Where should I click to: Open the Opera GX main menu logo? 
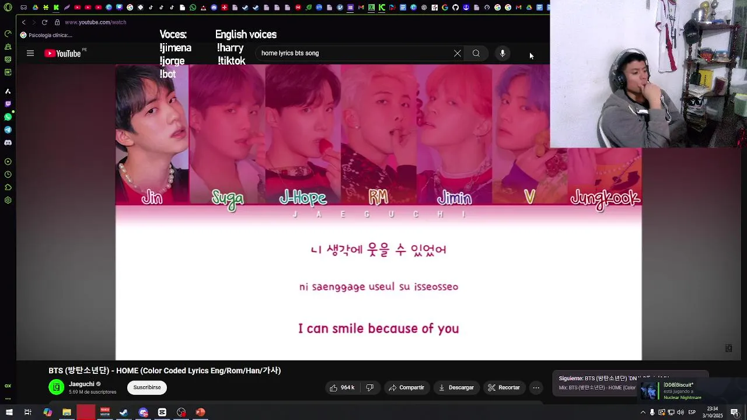tap(8, 8)
